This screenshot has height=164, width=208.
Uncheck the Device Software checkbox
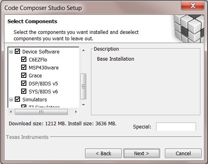[17, 51]
